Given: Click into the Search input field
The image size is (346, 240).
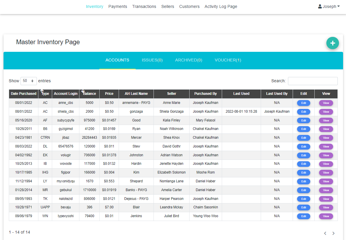Looking at the screenshot, I should [x=313, y=81].
